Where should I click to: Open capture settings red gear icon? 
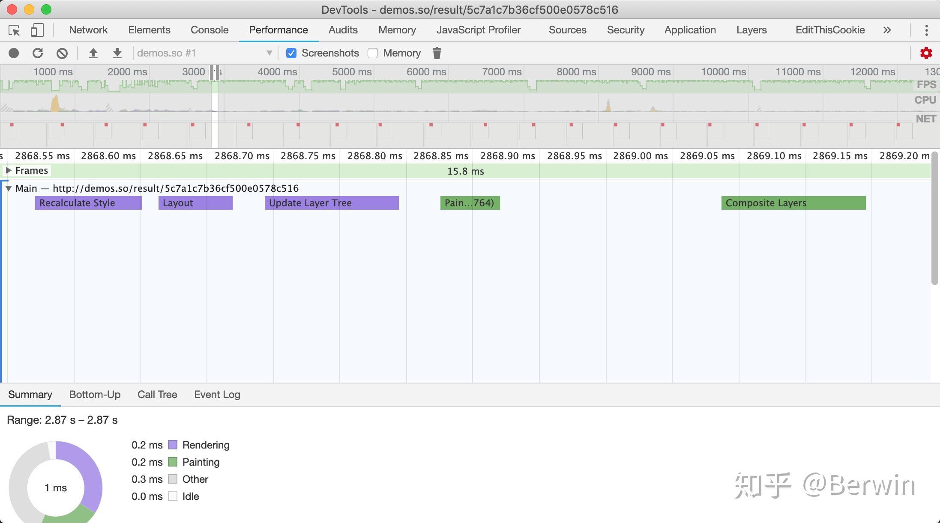coord(926,53)
